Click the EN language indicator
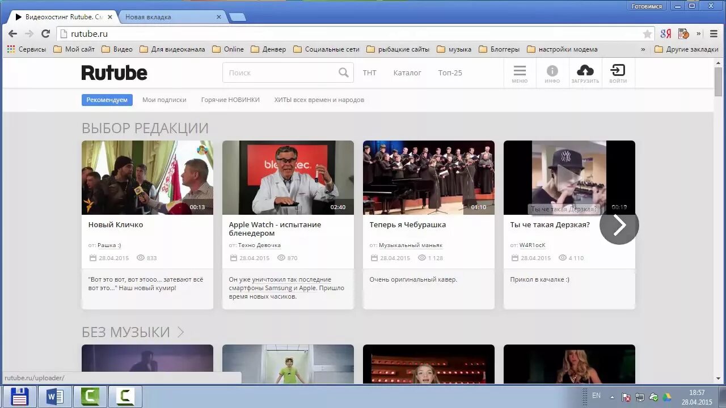The width and height of the screenshot is (726, 408). click(596, 396)
